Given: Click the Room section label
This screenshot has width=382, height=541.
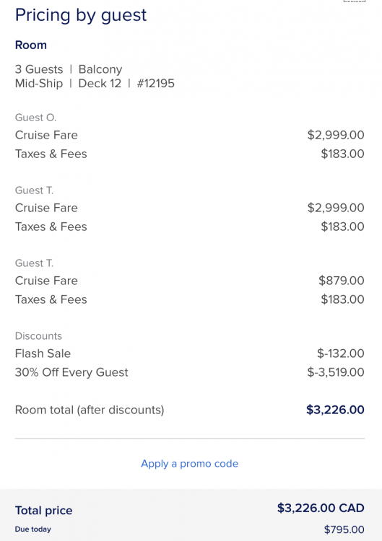Looking at the screenshot, I should pyautogui.click(x=31, y=45).
